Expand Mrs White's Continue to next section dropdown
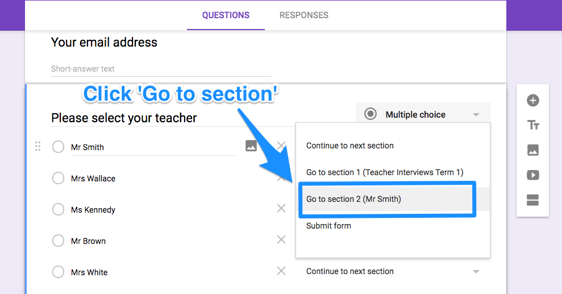The image size is (562, 294). (x=393, y=271)
